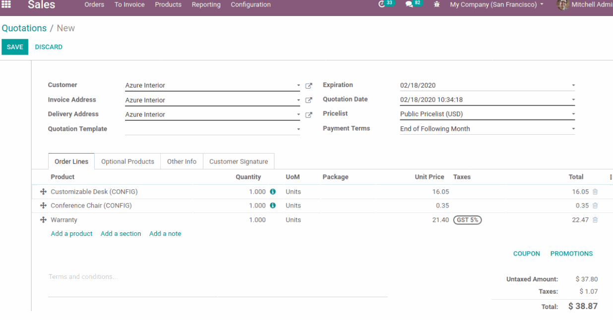
Task: Open external link for Delivery Address
Action: (x=308, y=115)
